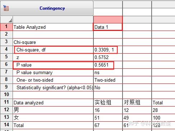The image size is (175, 131).
Task: Click the select-all corner triangle
Action: point(10,21)
